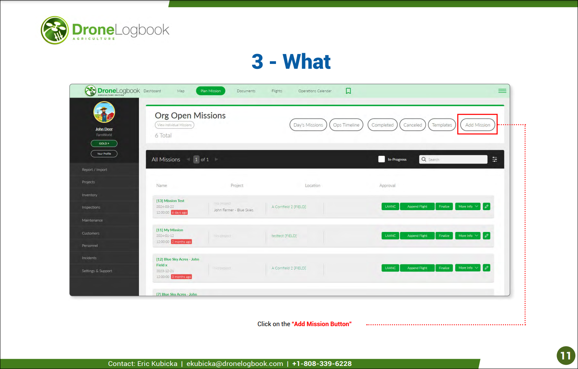Expand More Info for [13] Mission Test
The width and height of the screenshot is (578, 369).
468,206
